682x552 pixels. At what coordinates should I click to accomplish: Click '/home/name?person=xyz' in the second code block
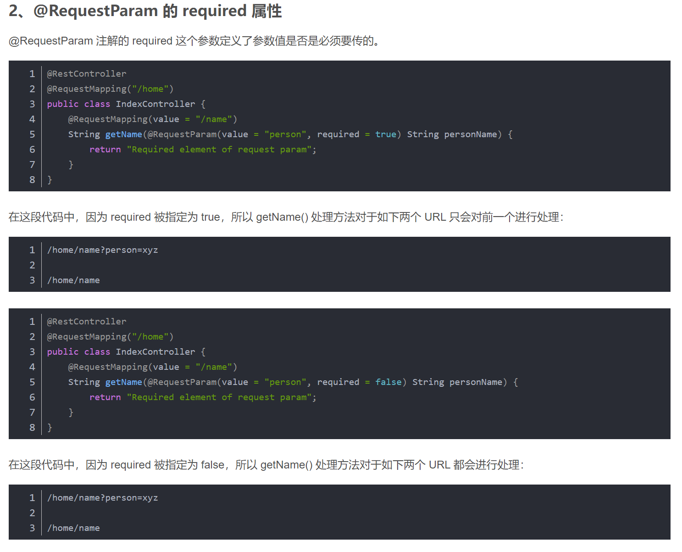(x=103, y=250)
